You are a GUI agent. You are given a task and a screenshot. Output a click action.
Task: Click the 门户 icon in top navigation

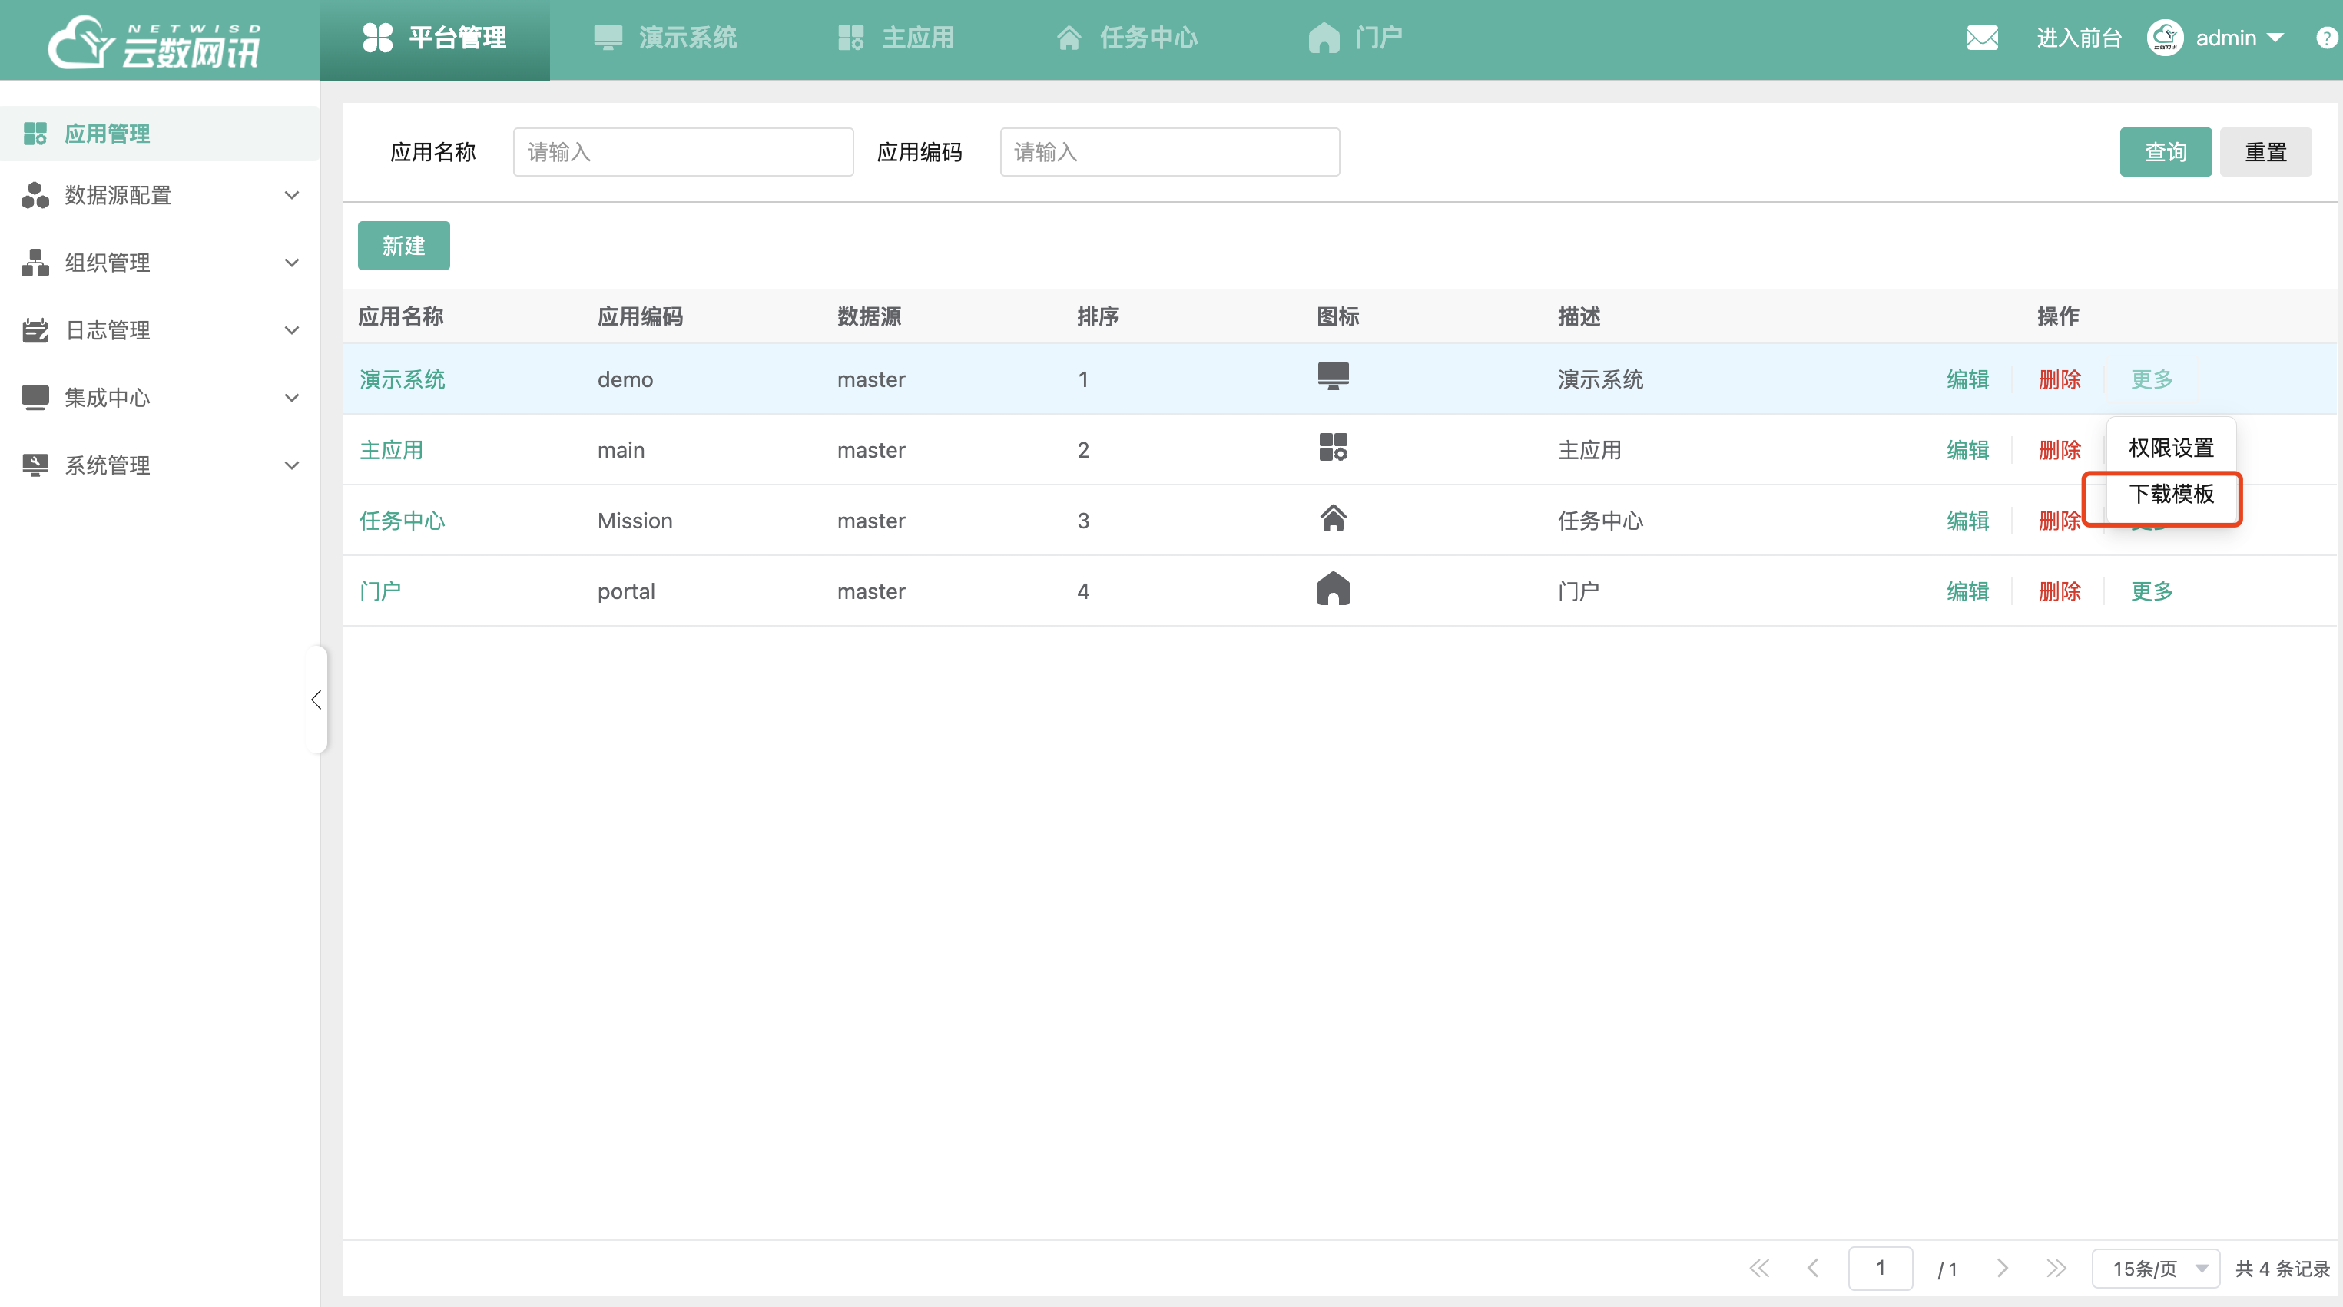(1323, 38)
